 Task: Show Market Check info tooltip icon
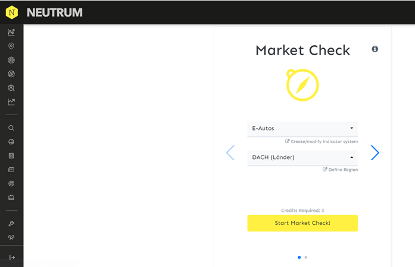(375, 49)
